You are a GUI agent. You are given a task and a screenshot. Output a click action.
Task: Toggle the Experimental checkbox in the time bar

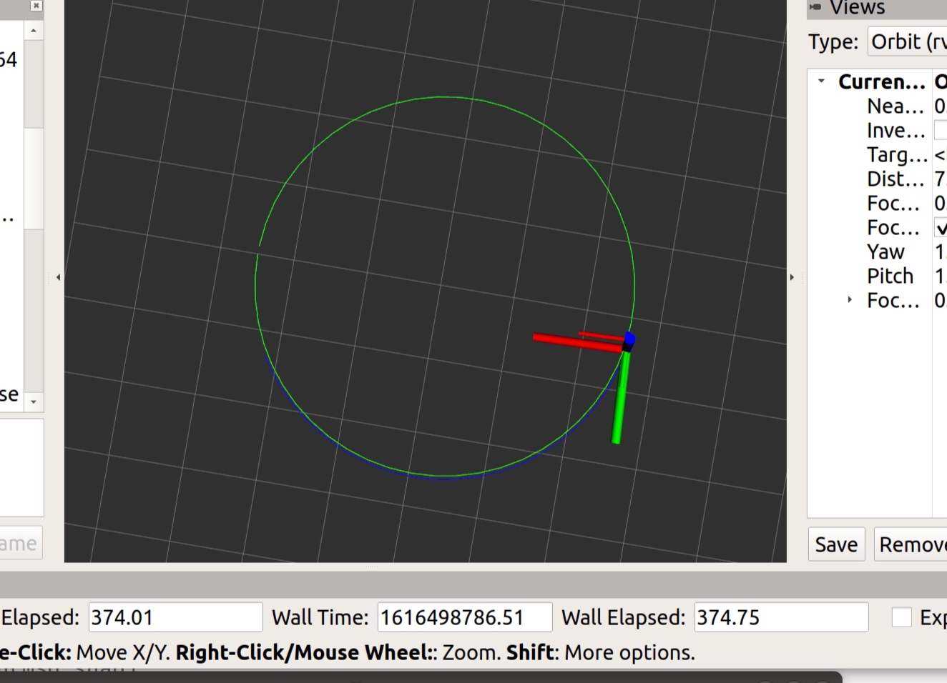point(902,617)
